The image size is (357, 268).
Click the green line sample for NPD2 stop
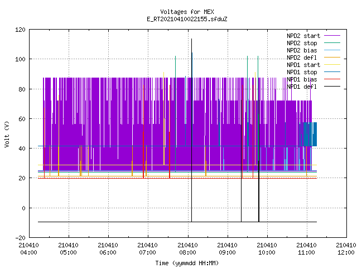point(332,43)
